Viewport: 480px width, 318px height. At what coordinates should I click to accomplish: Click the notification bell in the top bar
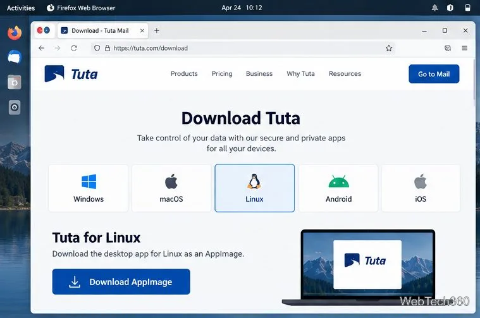click(434, 8)
